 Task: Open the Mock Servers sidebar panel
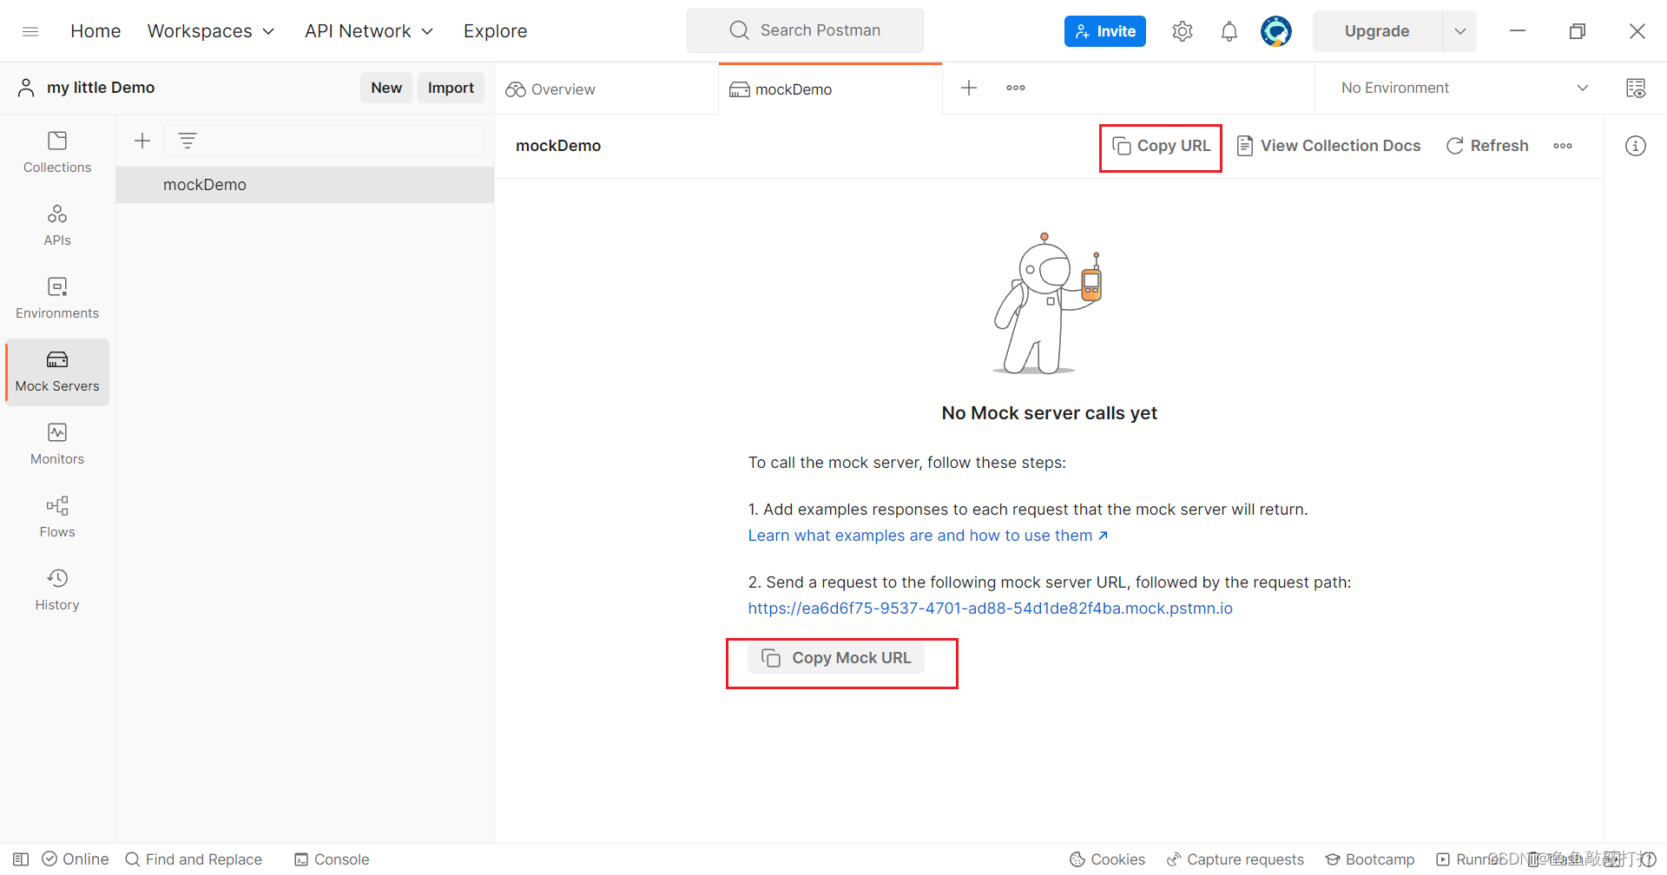(56, 372)
